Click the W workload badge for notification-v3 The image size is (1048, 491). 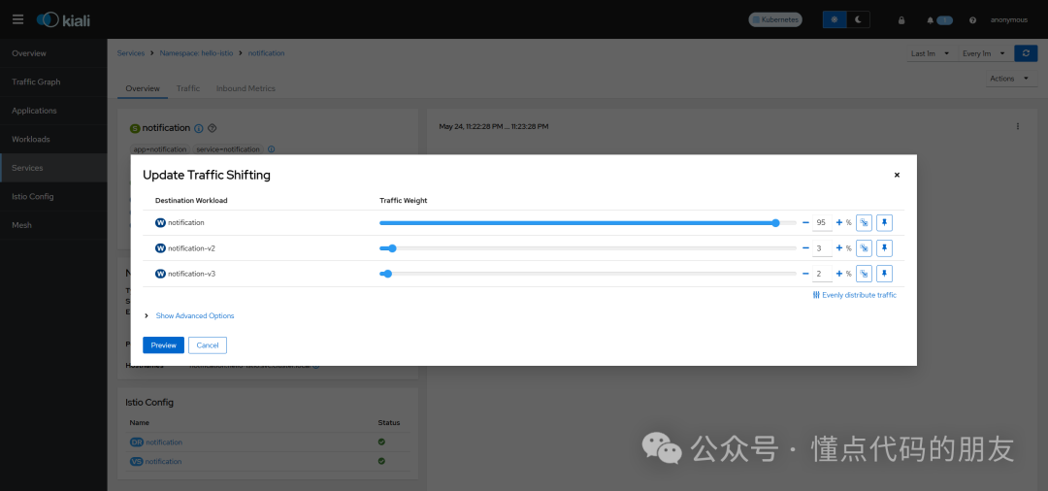[160, 274]
